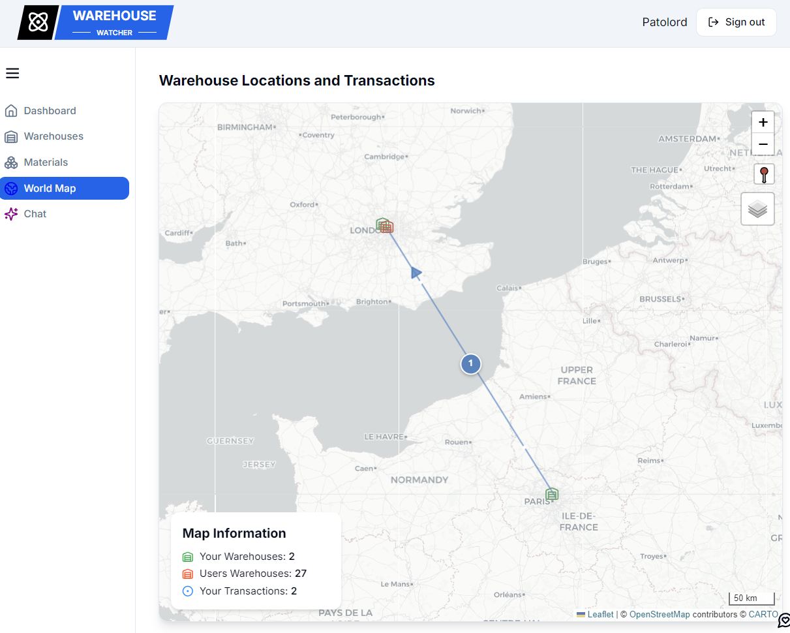Open the OpenStreetMap attribution link

[x=660, y=614]
